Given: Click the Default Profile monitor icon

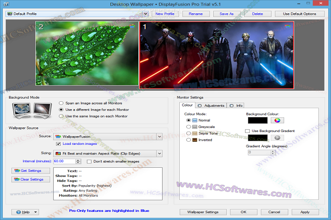Looking at the screenshot, I should 10,14.
